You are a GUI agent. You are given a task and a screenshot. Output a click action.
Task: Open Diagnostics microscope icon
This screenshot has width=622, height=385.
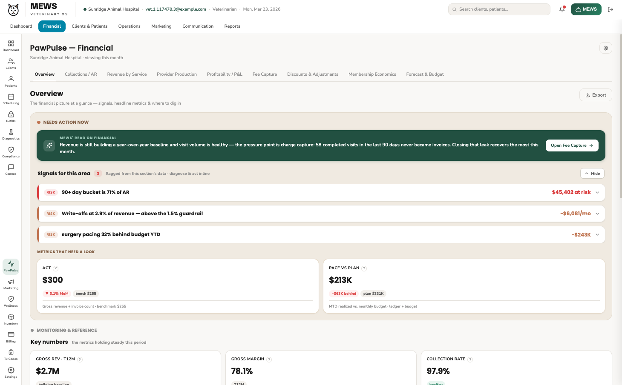[x=11, y=134]
